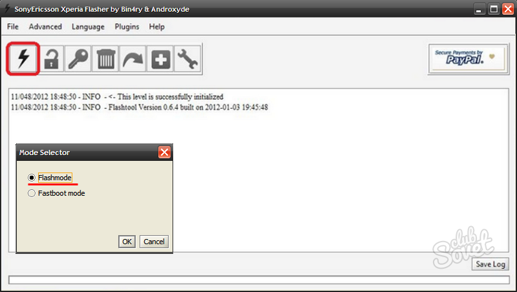Image resolution: width=517 pixels, height=292 pixels.
Task: Click the key icon in toolbar
Action: [x=78, y=59]
